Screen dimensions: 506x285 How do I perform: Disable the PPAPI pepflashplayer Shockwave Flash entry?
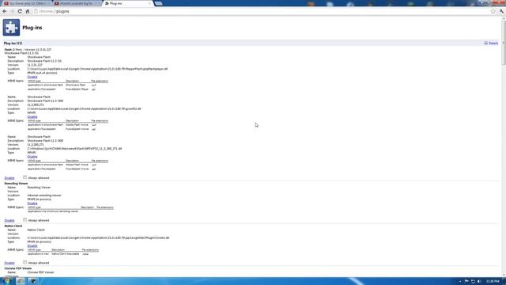32,77
